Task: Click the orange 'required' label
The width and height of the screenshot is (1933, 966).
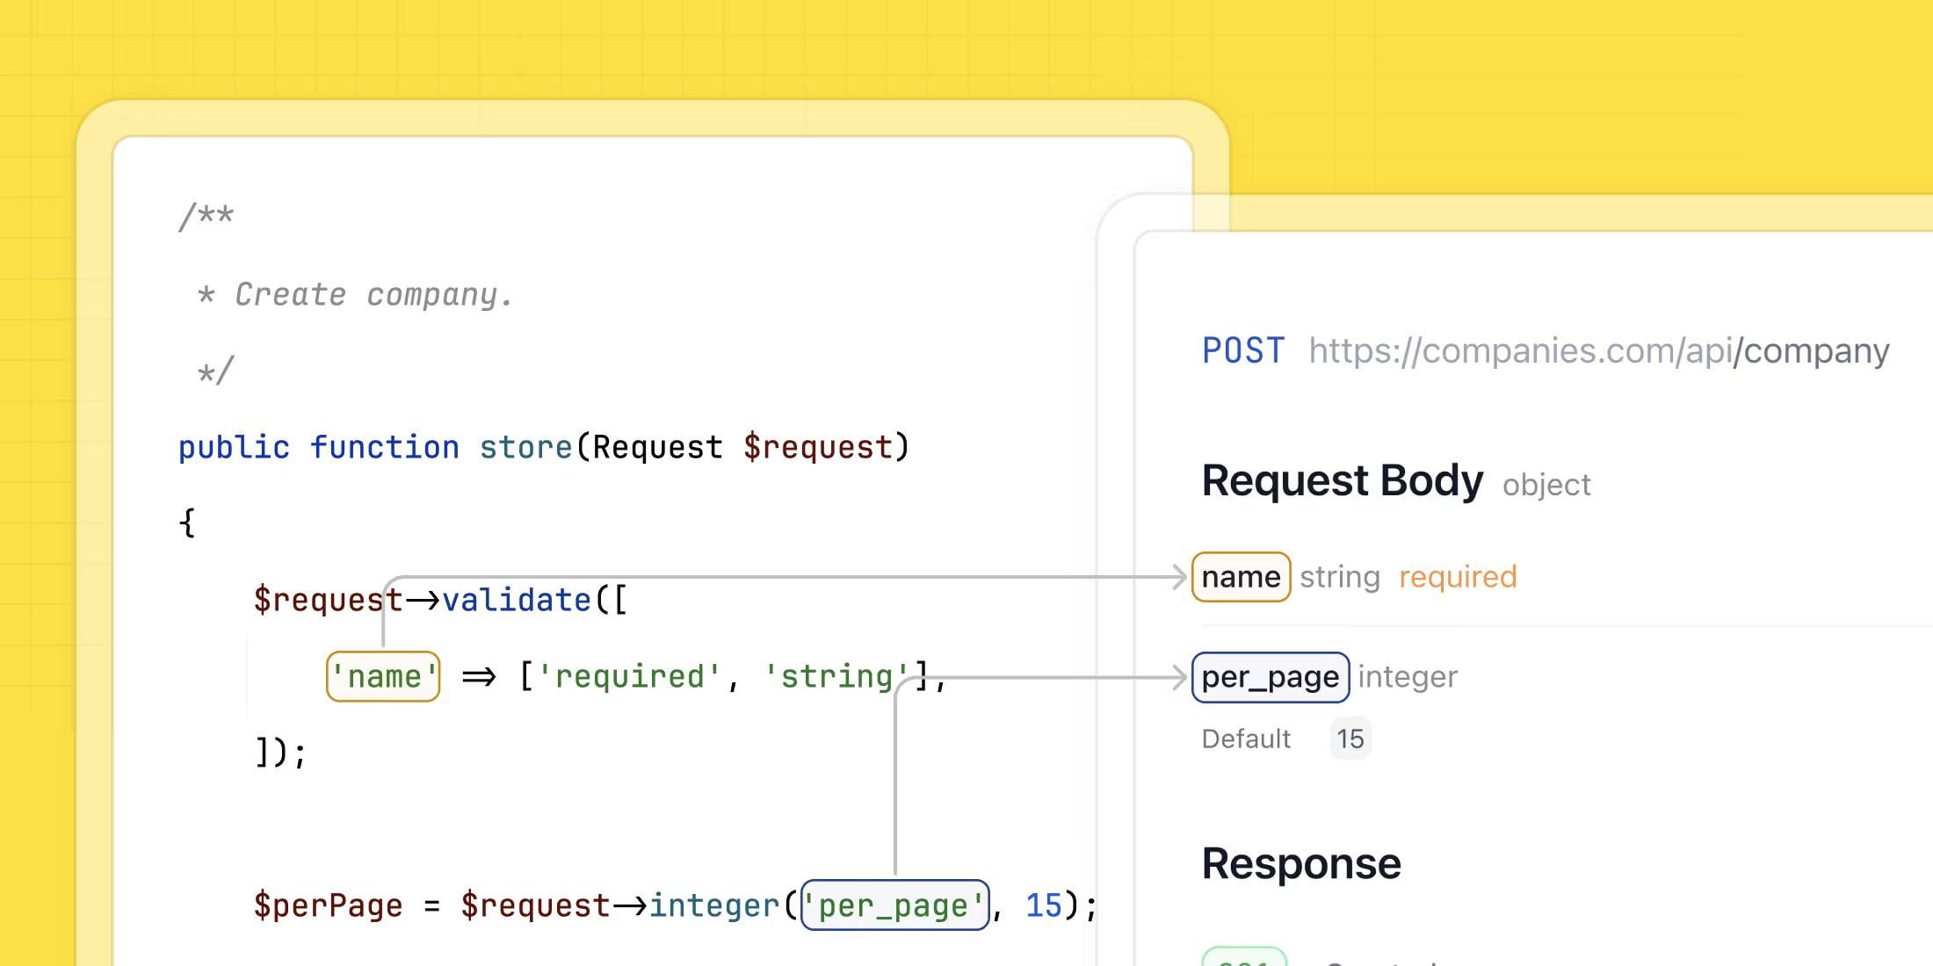Action: point(1458,577)
